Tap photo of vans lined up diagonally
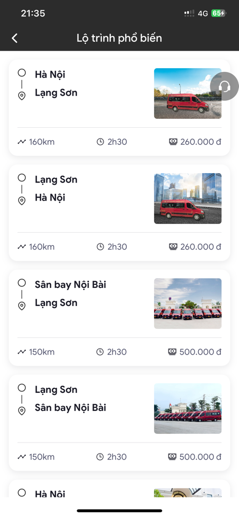239x517 pixels. [x=188, y=408]
